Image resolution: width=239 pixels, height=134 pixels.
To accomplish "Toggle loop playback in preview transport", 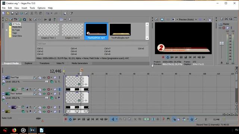I will coord(168,57).
